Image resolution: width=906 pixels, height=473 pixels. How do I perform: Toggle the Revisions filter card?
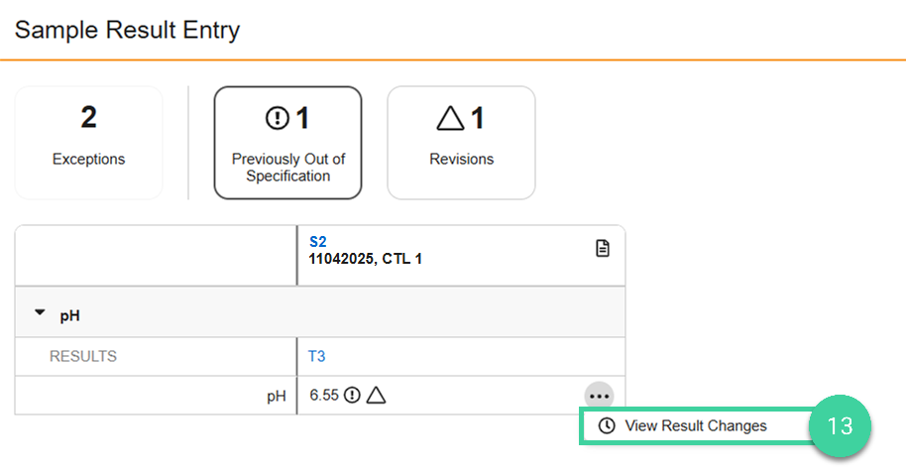pos(461,143)
